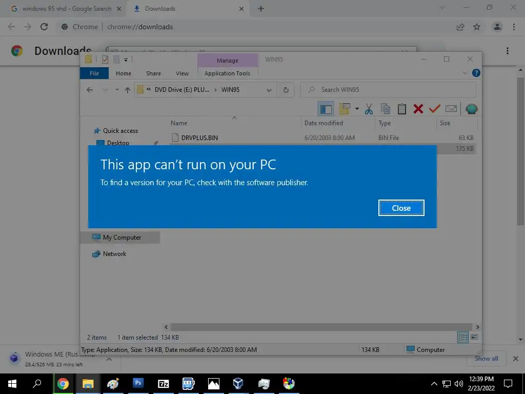Click the chrome://downloads address bar
Screen dimensions: 525x394
coord(140,27)
